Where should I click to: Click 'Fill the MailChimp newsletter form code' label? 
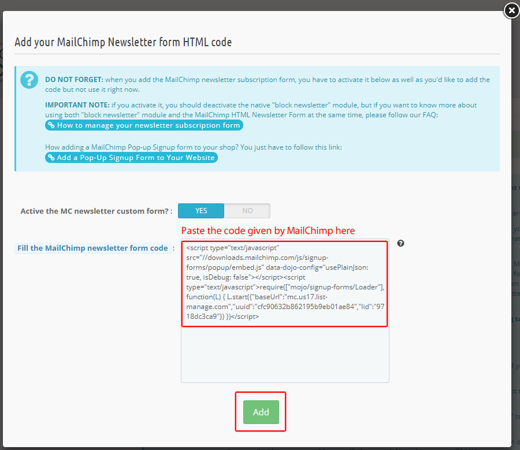point(92,248)
